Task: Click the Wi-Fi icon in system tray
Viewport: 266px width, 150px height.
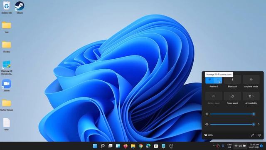Action: click(x=236, y=146)
